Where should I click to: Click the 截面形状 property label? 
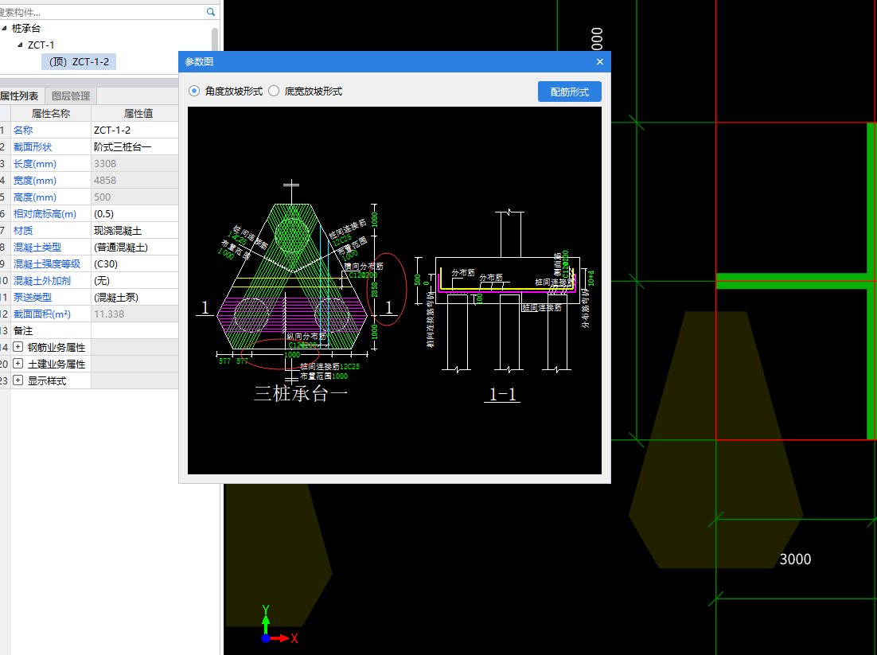coord(33,146)
